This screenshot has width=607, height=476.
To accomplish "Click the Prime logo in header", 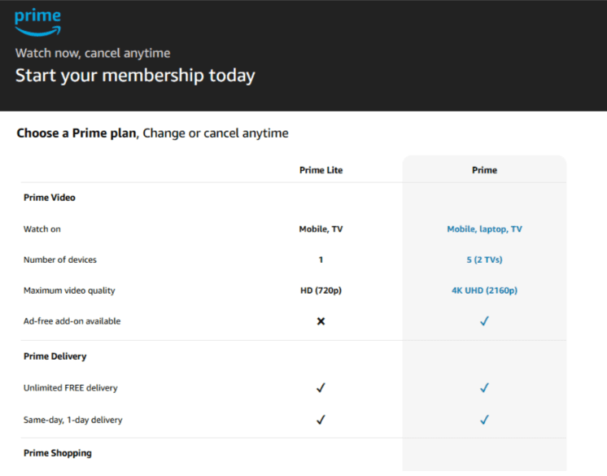I will (x=37, y=23).
